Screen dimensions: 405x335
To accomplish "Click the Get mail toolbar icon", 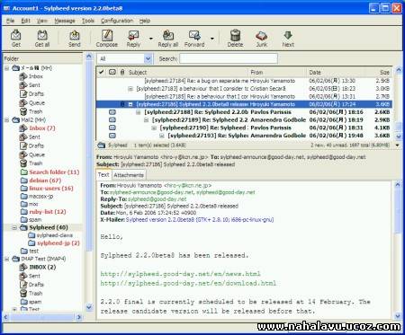I will (16, 39).
